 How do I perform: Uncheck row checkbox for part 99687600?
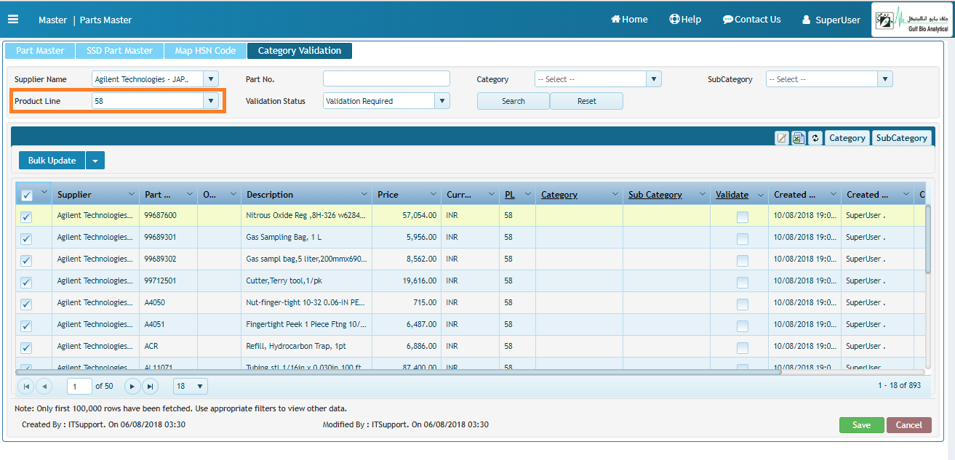click(27, 217)
